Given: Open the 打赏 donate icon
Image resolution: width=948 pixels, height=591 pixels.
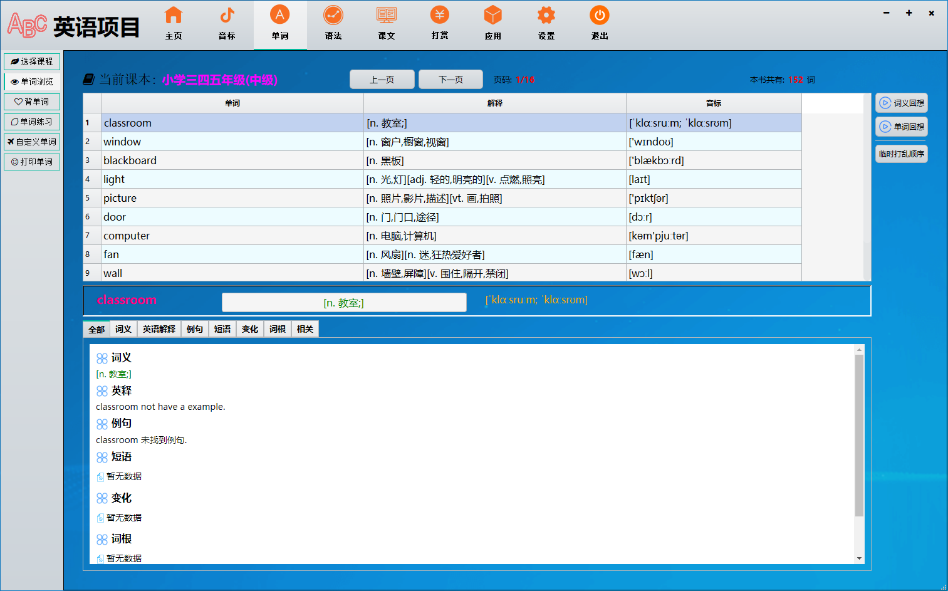Looking at the screenshot, I should [440, 15].
